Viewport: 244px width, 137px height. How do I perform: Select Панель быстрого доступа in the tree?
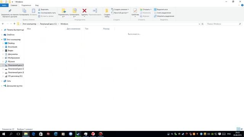[15, 30]
